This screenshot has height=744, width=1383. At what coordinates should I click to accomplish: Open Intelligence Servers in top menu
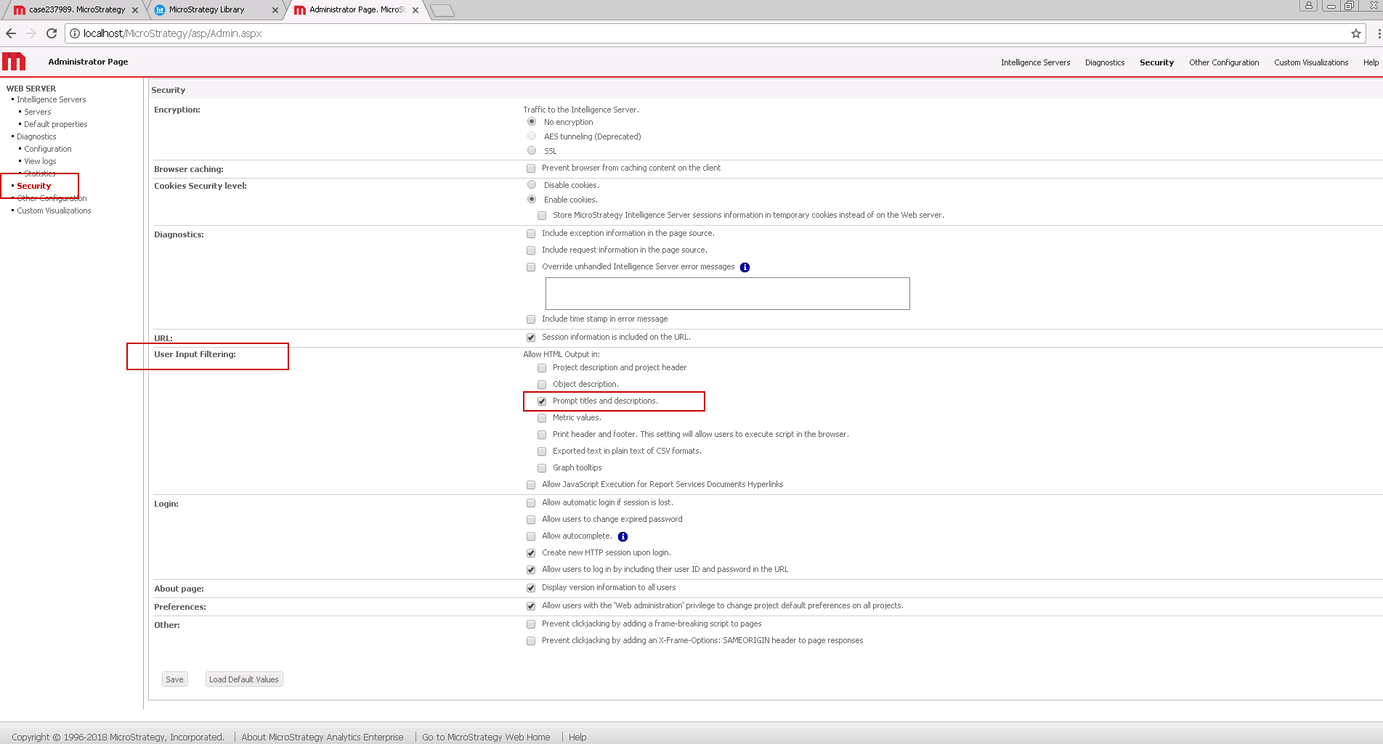(1035, 62)
